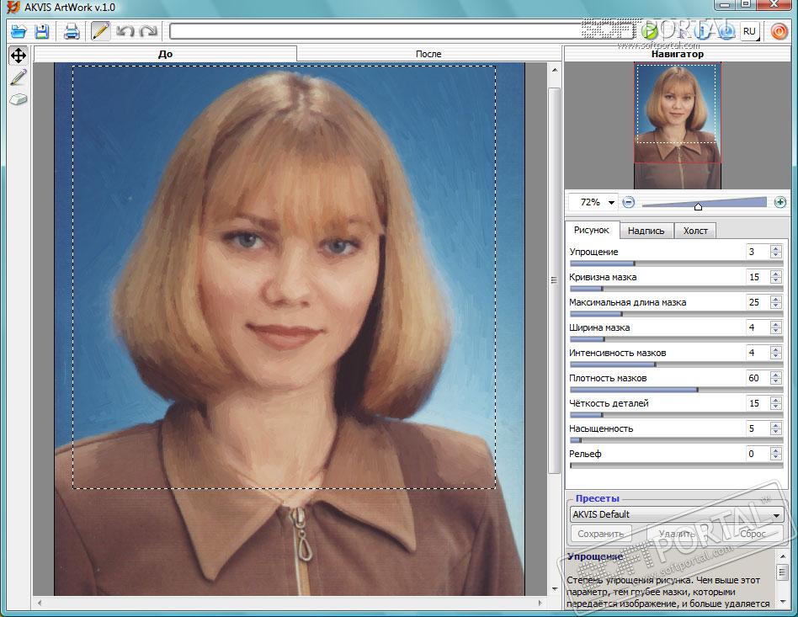The height and width of the screenshot is (617, 798).
Task: Open an image with the folder icon
Action: click(x=19, y=31)
